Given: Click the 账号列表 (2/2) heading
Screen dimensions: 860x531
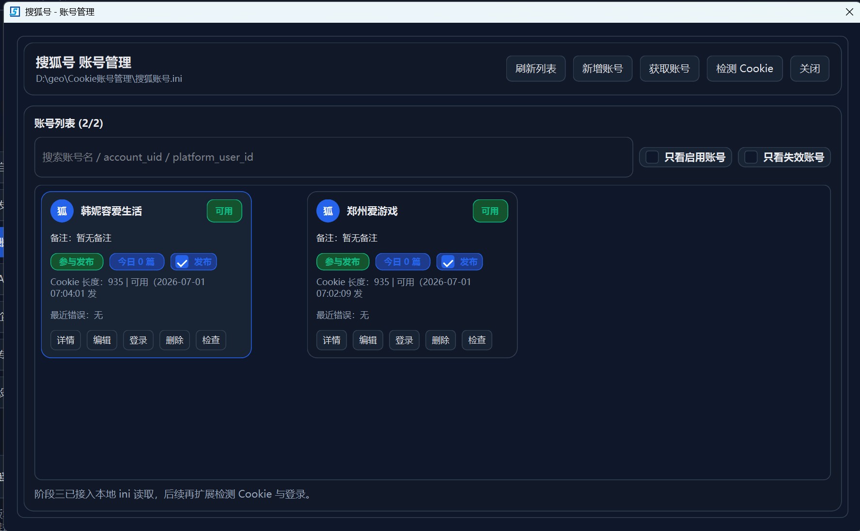Looking at the screenshot, I should click(69, 123).
